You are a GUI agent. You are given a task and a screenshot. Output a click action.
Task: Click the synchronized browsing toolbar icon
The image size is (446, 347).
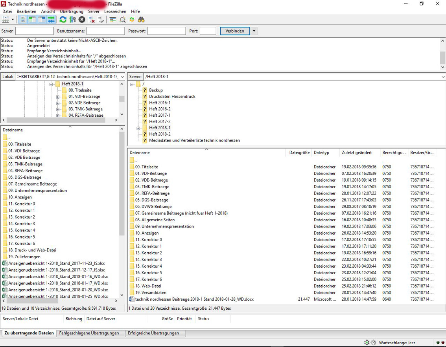(132, 20)
